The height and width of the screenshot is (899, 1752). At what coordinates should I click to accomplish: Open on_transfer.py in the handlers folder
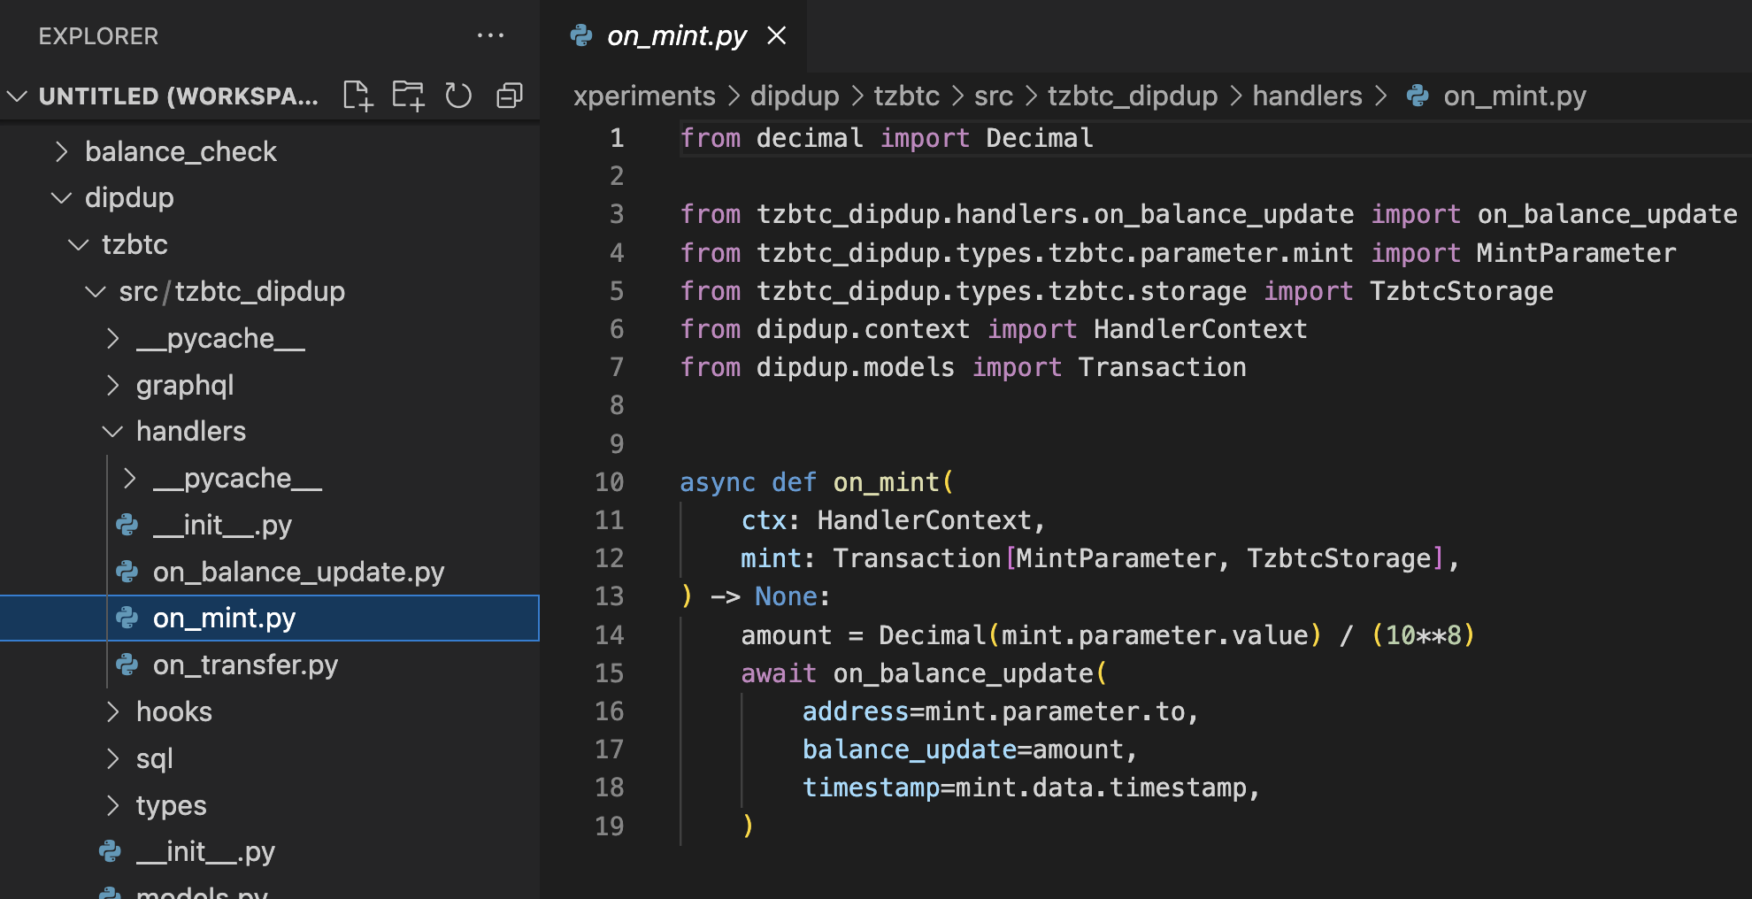(x=245, y=665)
